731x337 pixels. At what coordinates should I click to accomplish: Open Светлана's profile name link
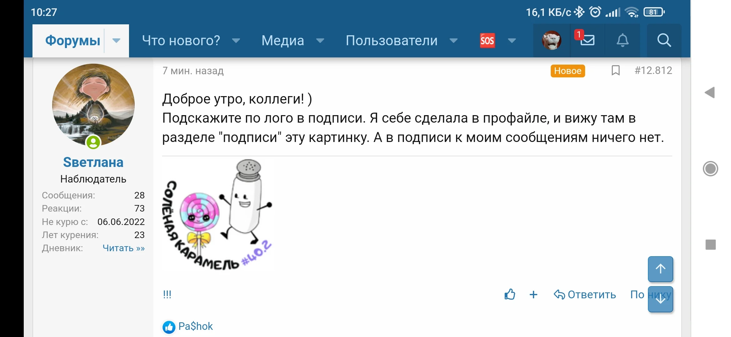[93, 162]
